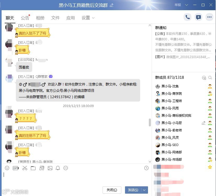
Task: Select member 黑小马-商标授权找我
Action: click(x=183, y=115)
